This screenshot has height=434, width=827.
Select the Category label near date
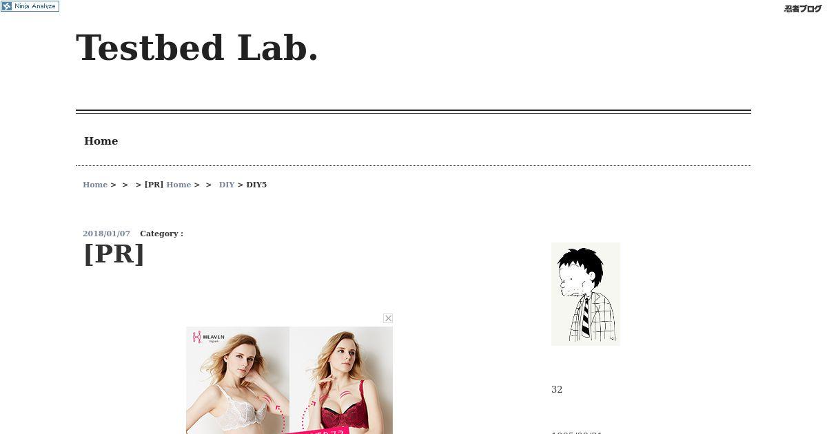[161, 234]
